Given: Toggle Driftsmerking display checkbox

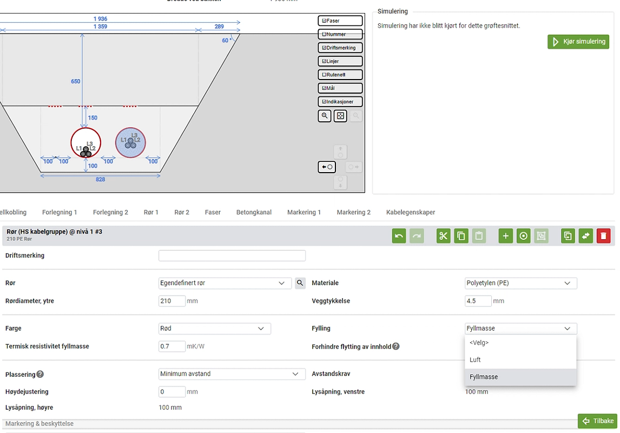Looking at the screenshot, I should 340,48.
